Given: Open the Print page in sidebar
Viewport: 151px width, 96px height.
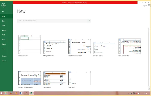Looking at the screenshot, I should (x=3, y=35).
